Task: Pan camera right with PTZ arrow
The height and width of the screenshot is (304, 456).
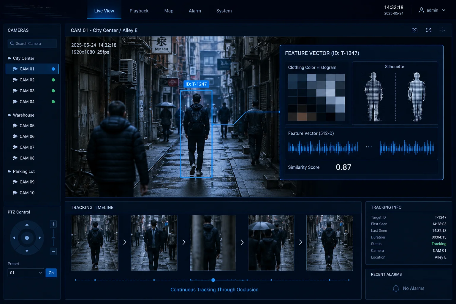Action: tap(40, 238)
